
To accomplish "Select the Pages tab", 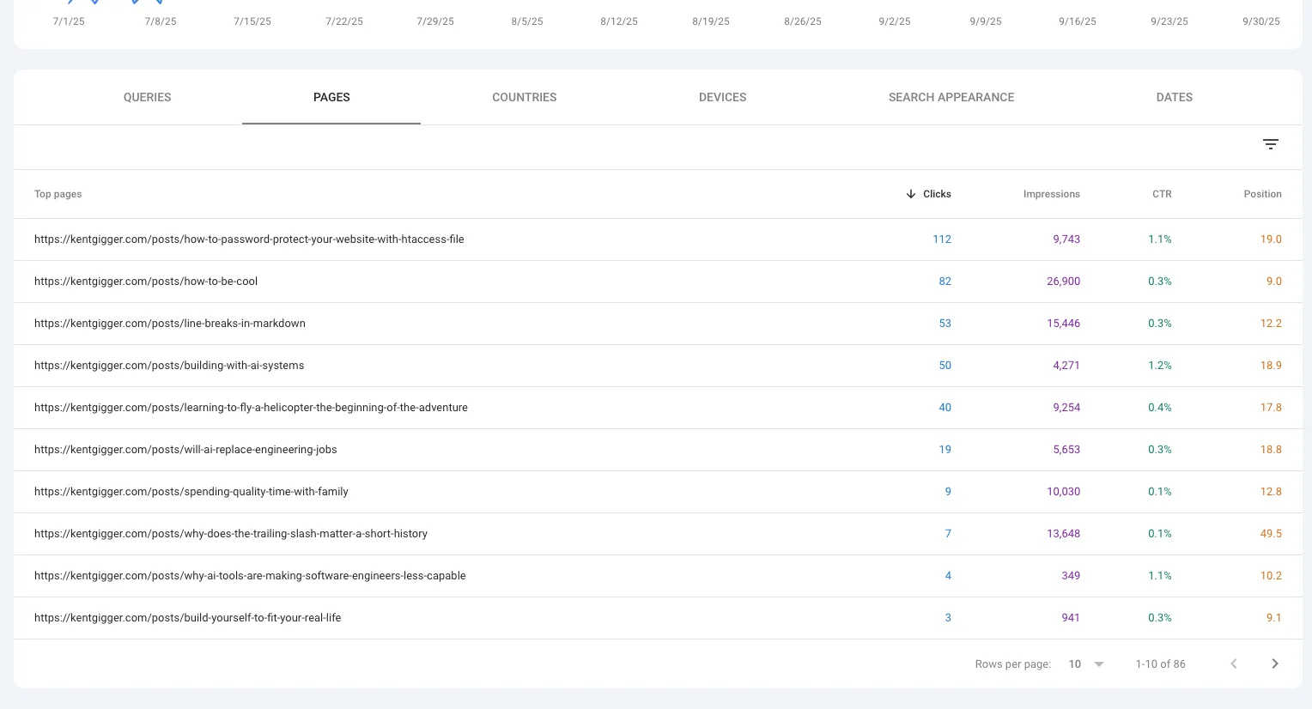I will [331, 97].
